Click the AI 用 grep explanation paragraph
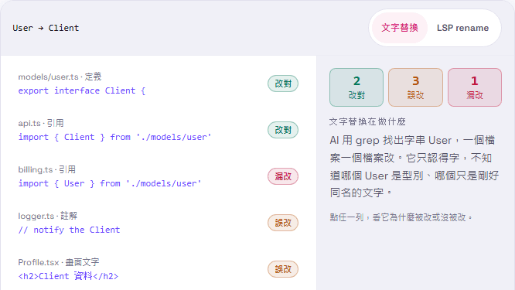 coord(414,166)
